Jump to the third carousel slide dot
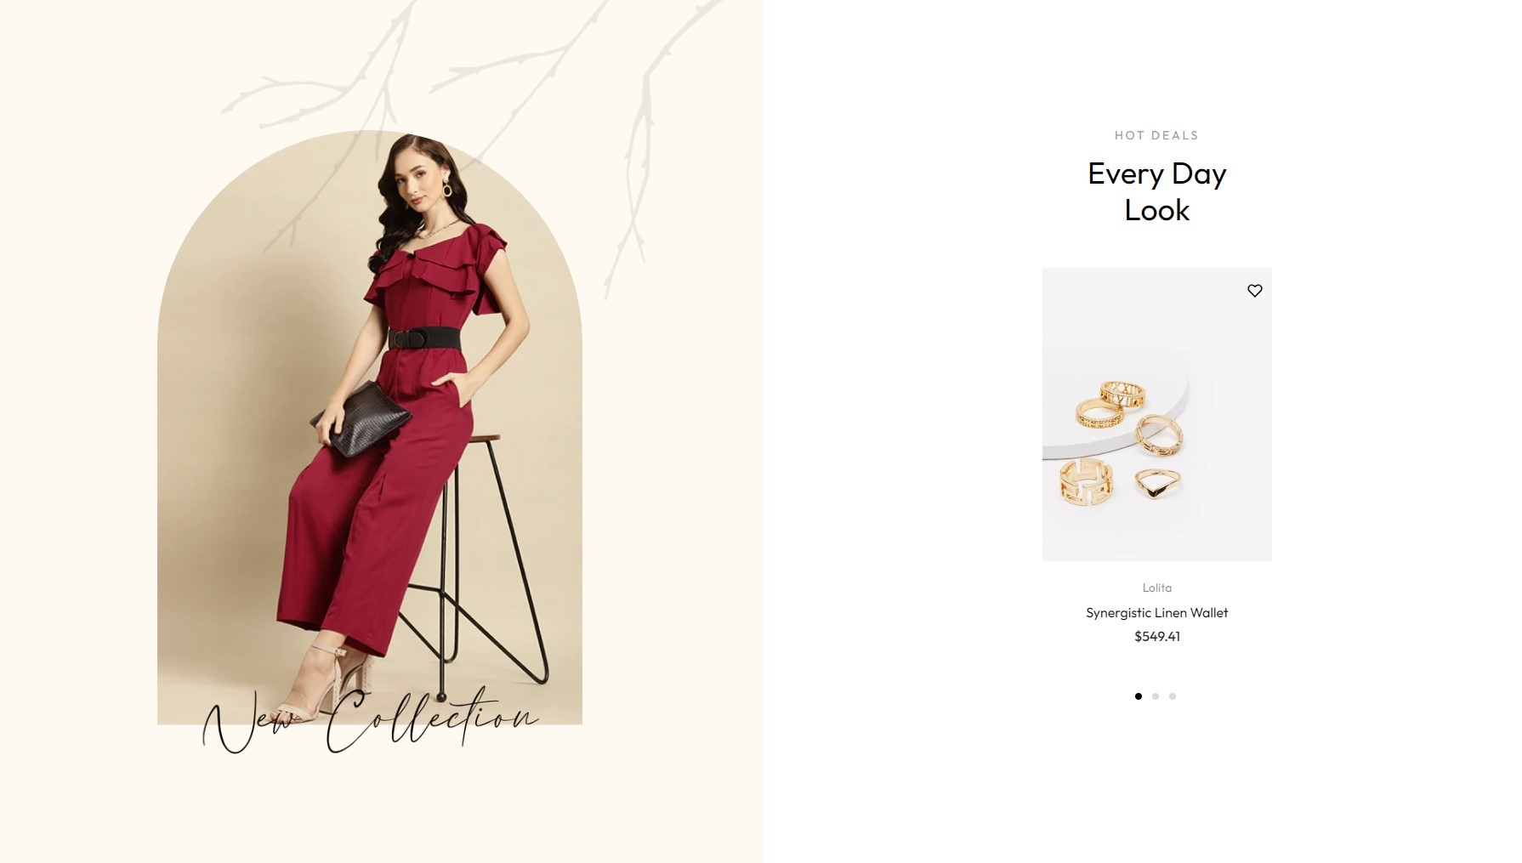The width and height of the screenshot is (1522, 863). [x=1173, y=696]
